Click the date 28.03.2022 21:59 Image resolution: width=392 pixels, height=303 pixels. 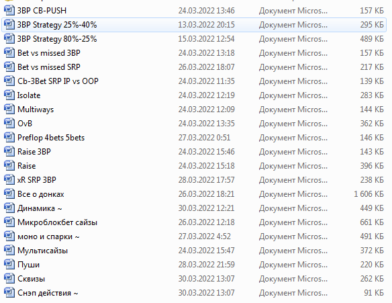click(207, 265)
